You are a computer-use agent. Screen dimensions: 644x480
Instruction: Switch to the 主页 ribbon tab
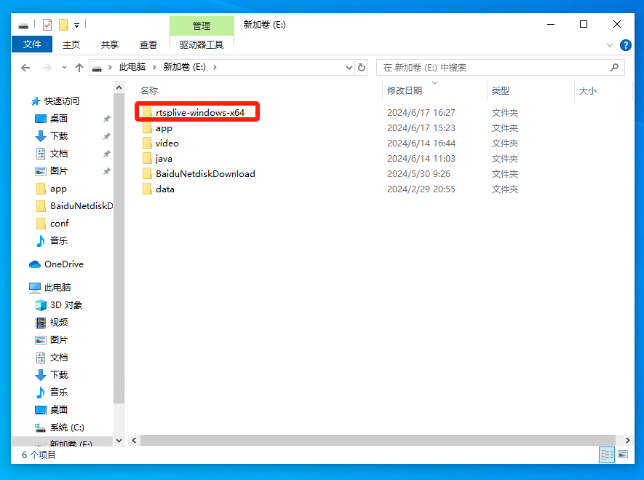point(71,44)
